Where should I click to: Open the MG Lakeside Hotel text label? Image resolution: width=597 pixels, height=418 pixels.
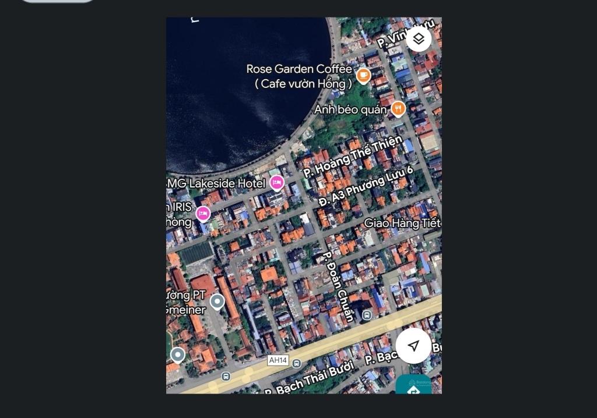click(217, 183)
